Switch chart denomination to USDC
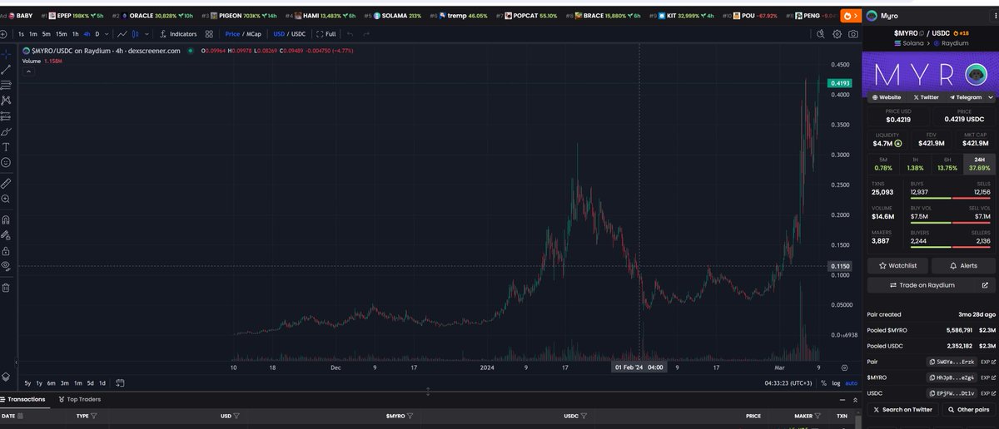Viewport: 999px width, 429px height. click(x=297, y=34)
